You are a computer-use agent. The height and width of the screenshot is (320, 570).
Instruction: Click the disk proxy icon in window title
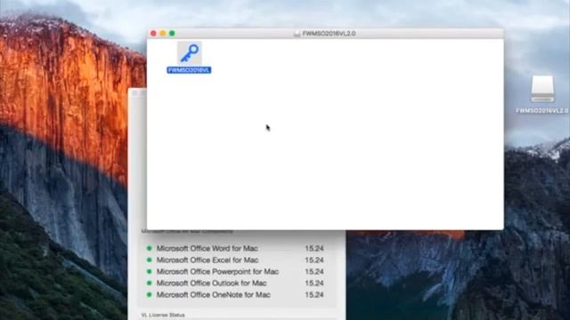point(297,34)
